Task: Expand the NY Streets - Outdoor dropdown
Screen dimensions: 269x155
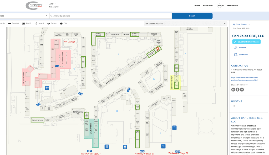Action: coord(185,24)
